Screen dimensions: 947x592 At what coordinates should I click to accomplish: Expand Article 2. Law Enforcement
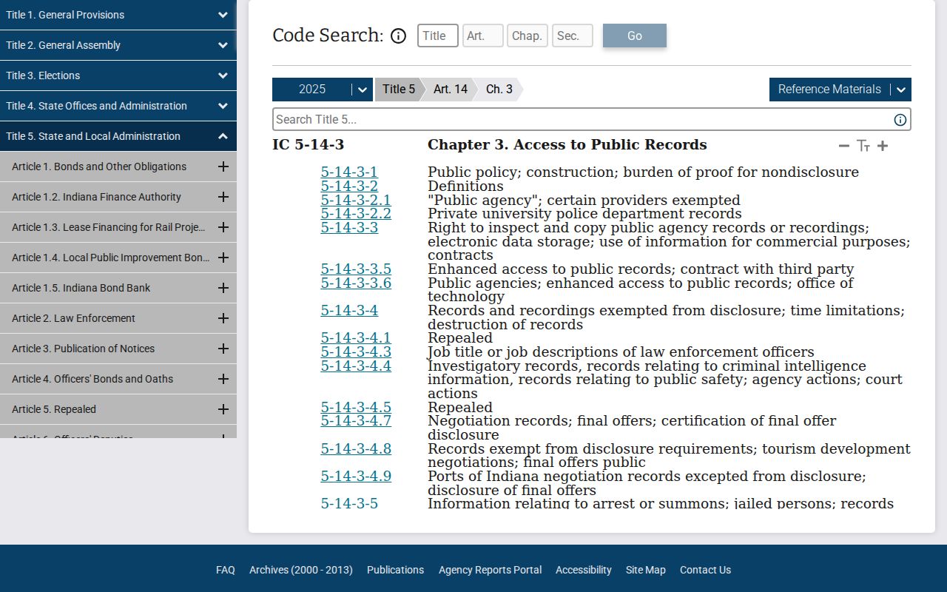pyautogui.click(x=223, y=318)
